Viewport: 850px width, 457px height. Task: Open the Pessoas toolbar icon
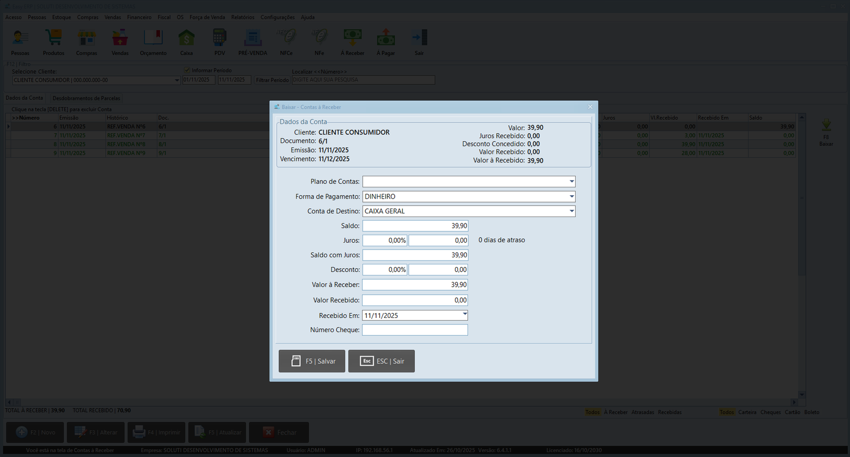coord(20,38)
